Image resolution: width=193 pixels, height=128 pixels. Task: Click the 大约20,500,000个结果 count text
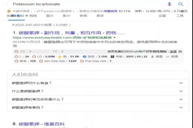[x=32, y=25]
